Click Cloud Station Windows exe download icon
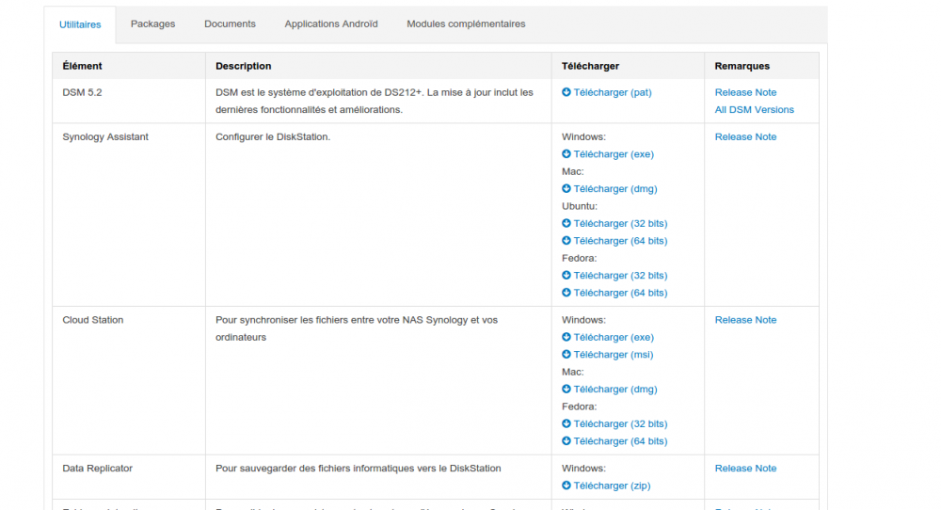This screenshot has width=941, height=510. (x=566, y=337)
